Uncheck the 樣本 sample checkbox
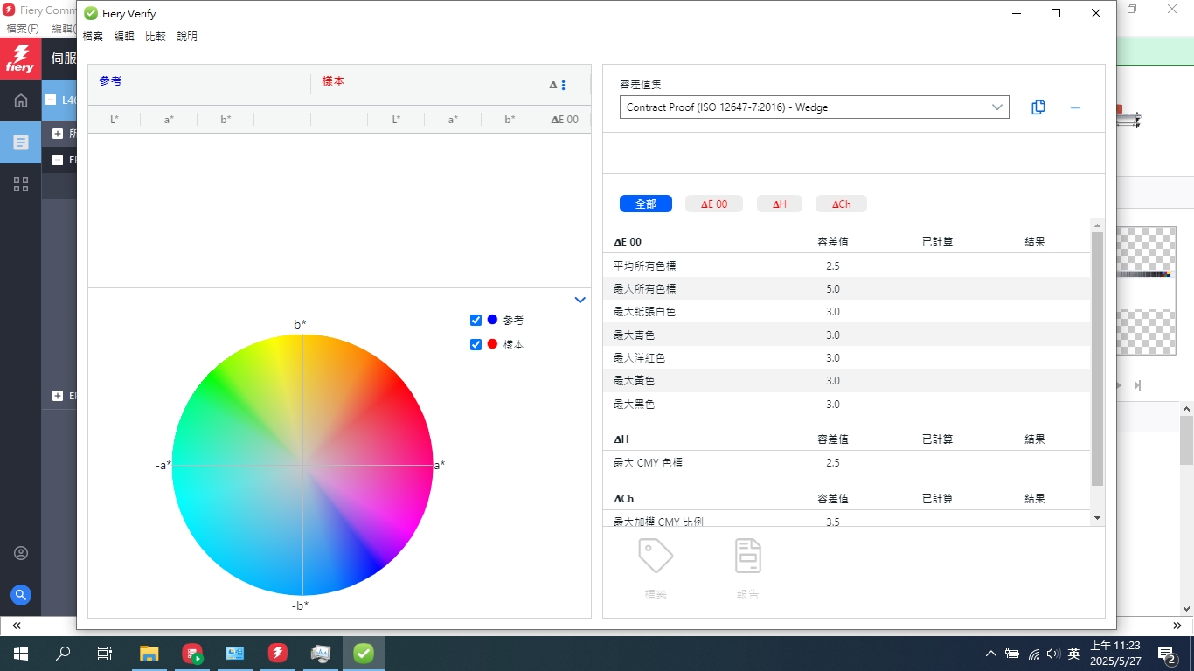Screen dimensions: 1194x671 coord(476,344)
